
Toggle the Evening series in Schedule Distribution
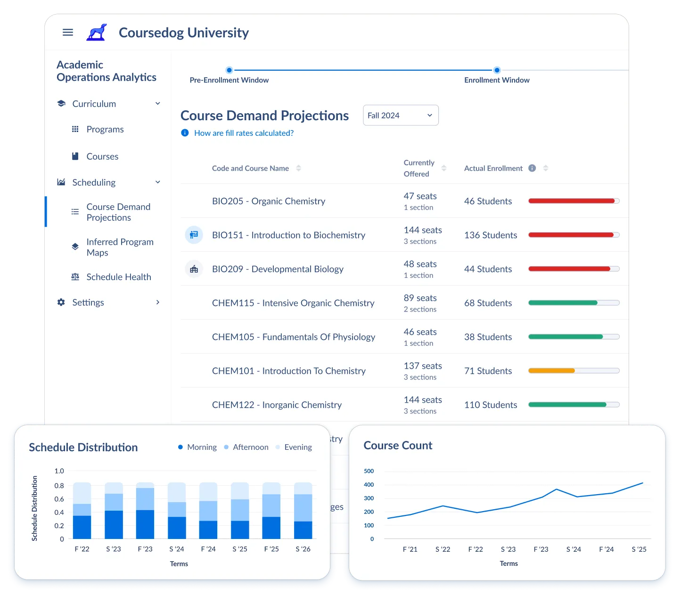(x=294, y=447)
